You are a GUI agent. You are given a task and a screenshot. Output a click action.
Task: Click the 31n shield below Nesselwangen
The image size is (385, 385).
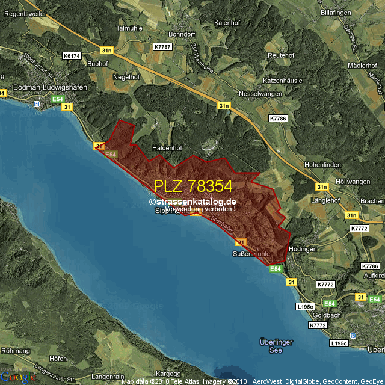224,105
